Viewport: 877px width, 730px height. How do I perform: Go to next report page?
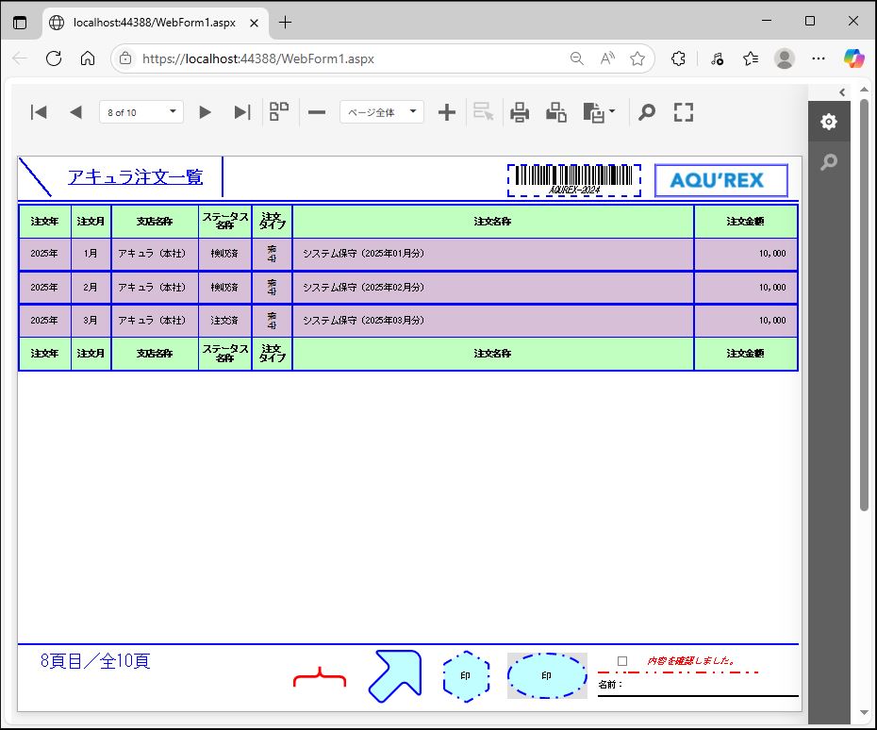tap(205, 112)
